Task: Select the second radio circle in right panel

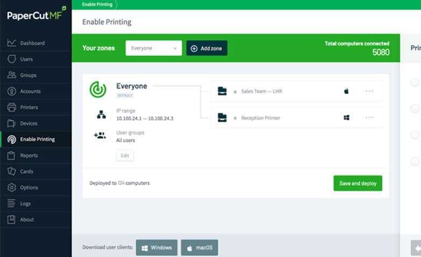Action: pyautogui.click(x=415, y=109)
